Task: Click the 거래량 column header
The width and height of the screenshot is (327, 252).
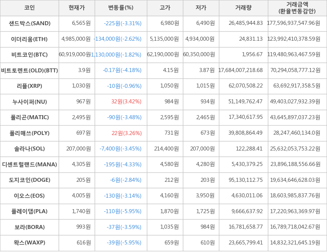Action: tap(243, 8)
